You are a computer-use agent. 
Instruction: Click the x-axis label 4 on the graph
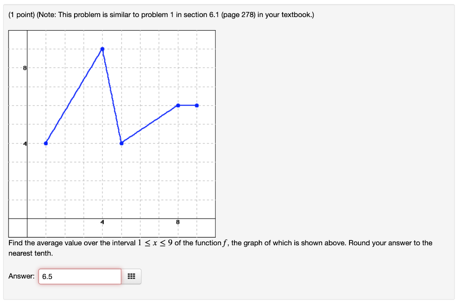[x=102, y=221]
